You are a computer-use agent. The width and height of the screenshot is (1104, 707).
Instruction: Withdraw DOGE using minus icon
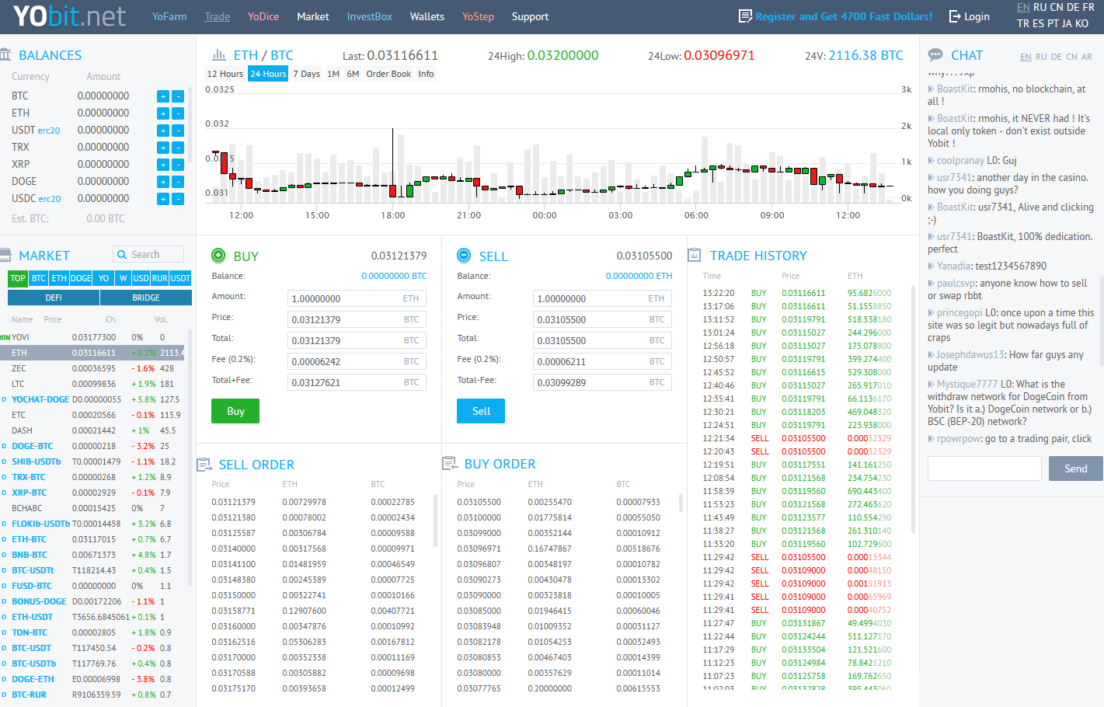178,182
